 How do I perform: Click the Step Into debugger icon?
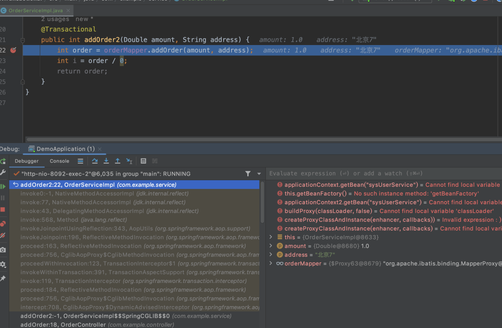[x=106, y=161]
